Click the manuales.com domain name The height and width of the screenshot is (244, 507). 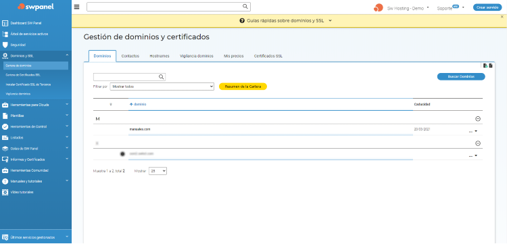140,129
